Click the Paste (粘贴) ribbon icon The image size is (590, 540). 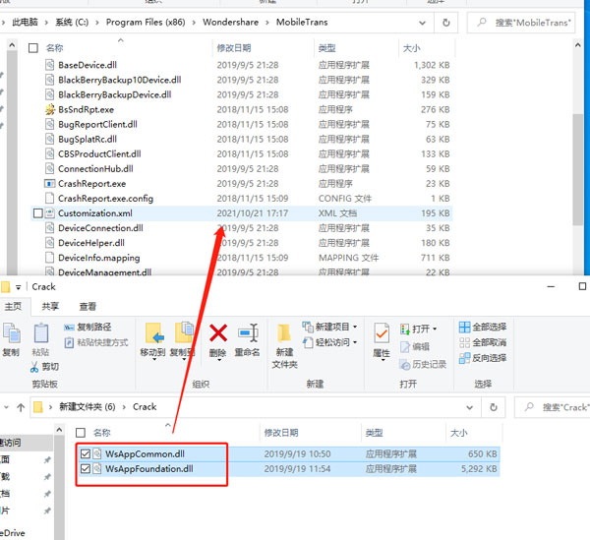click(x=41, y=333)
